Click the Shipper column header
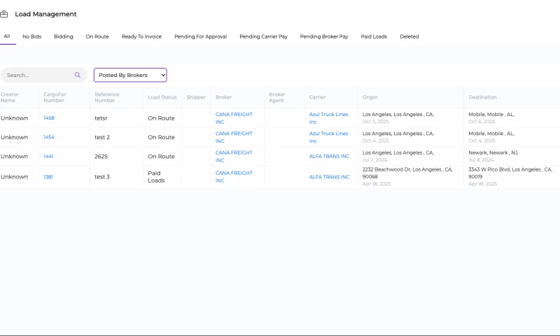 196,97
